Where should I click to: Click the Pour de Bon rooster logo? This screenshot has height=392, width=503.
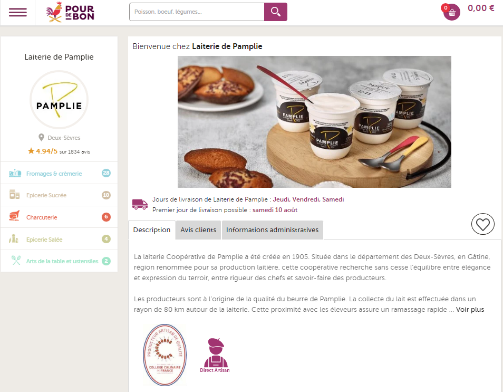(x=70, y=12)
